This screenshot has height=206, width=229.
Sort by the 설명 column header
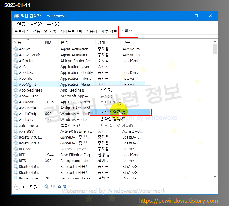pyautogui.click(x=77, y=42)
